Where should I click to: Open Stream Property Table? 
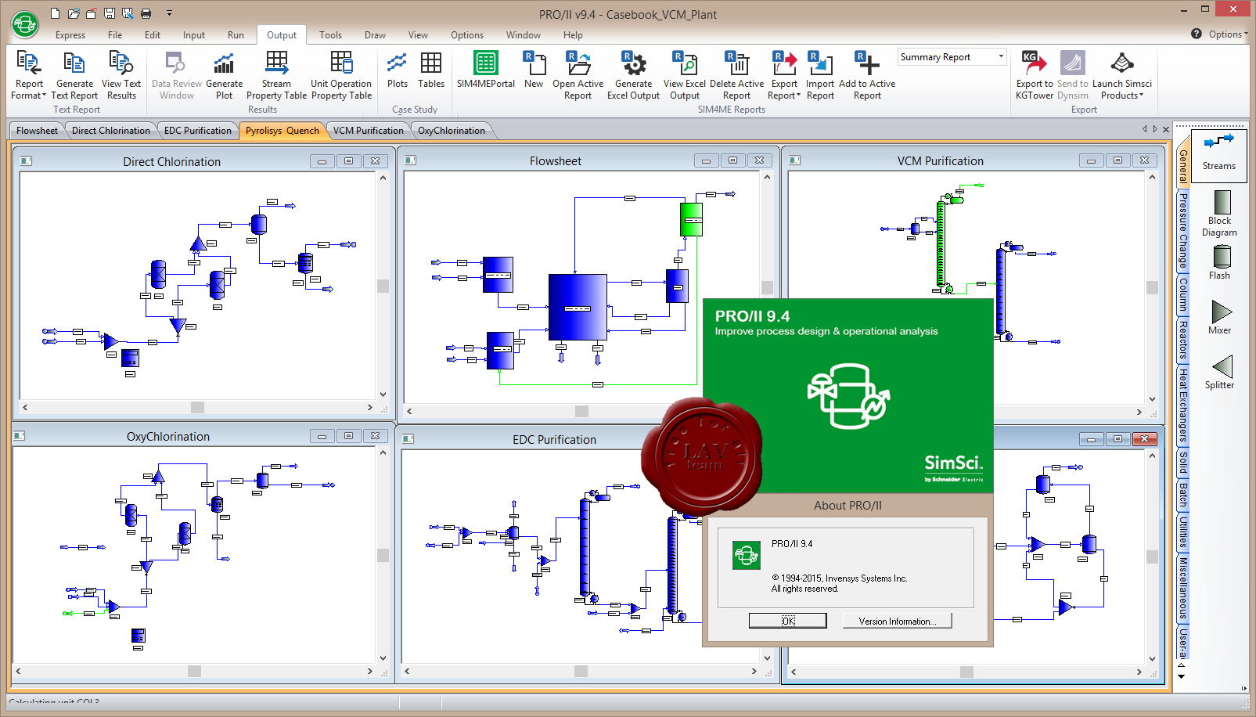coord(276,75)
